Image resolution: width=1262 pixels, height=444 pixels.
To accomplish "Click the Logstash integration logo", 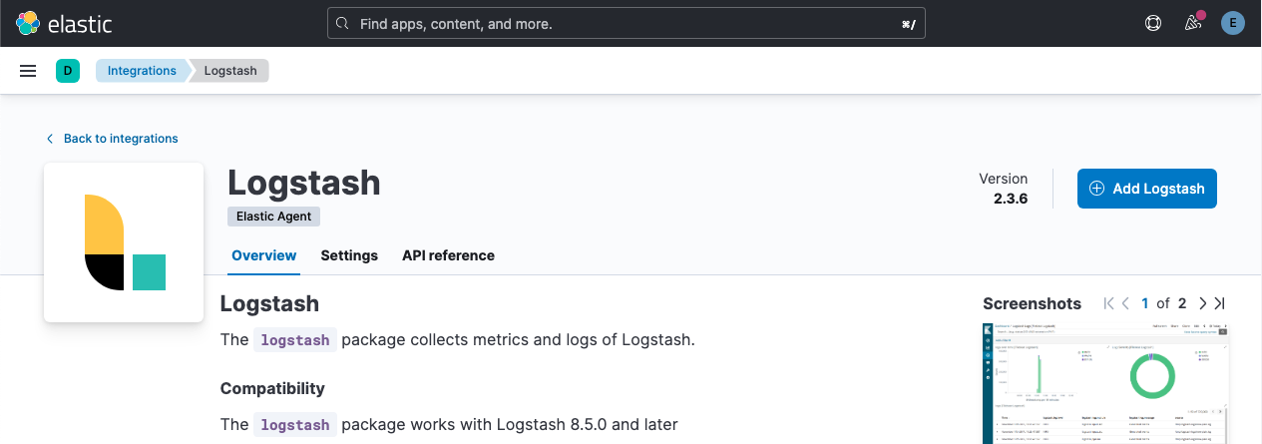I will 124,242.
